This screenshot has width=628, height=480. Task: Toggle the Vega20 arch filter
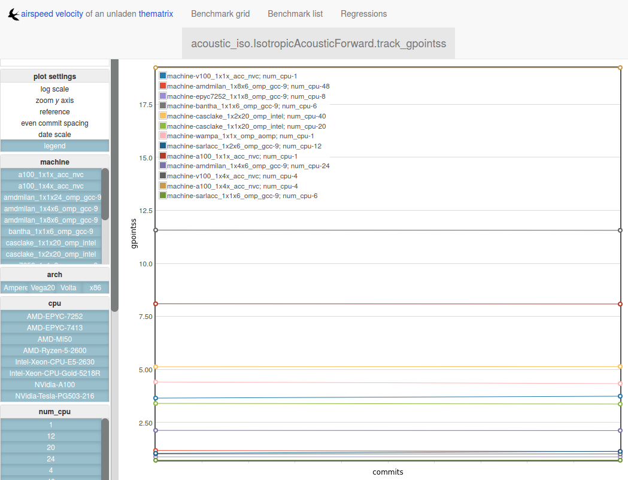coord(43,288)
